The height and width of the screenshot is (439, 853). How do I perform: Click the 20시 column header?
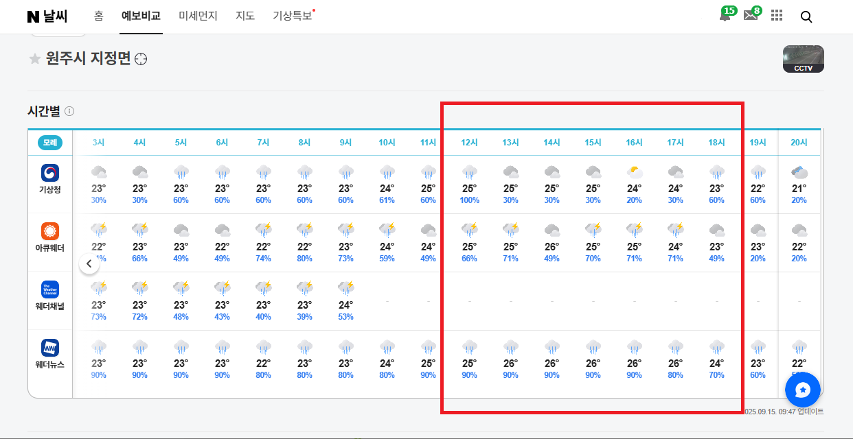pos(799,143)
